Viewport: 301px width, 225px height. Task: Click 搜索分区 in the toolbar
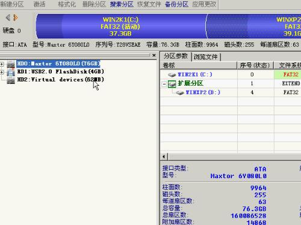pos(122,4)
